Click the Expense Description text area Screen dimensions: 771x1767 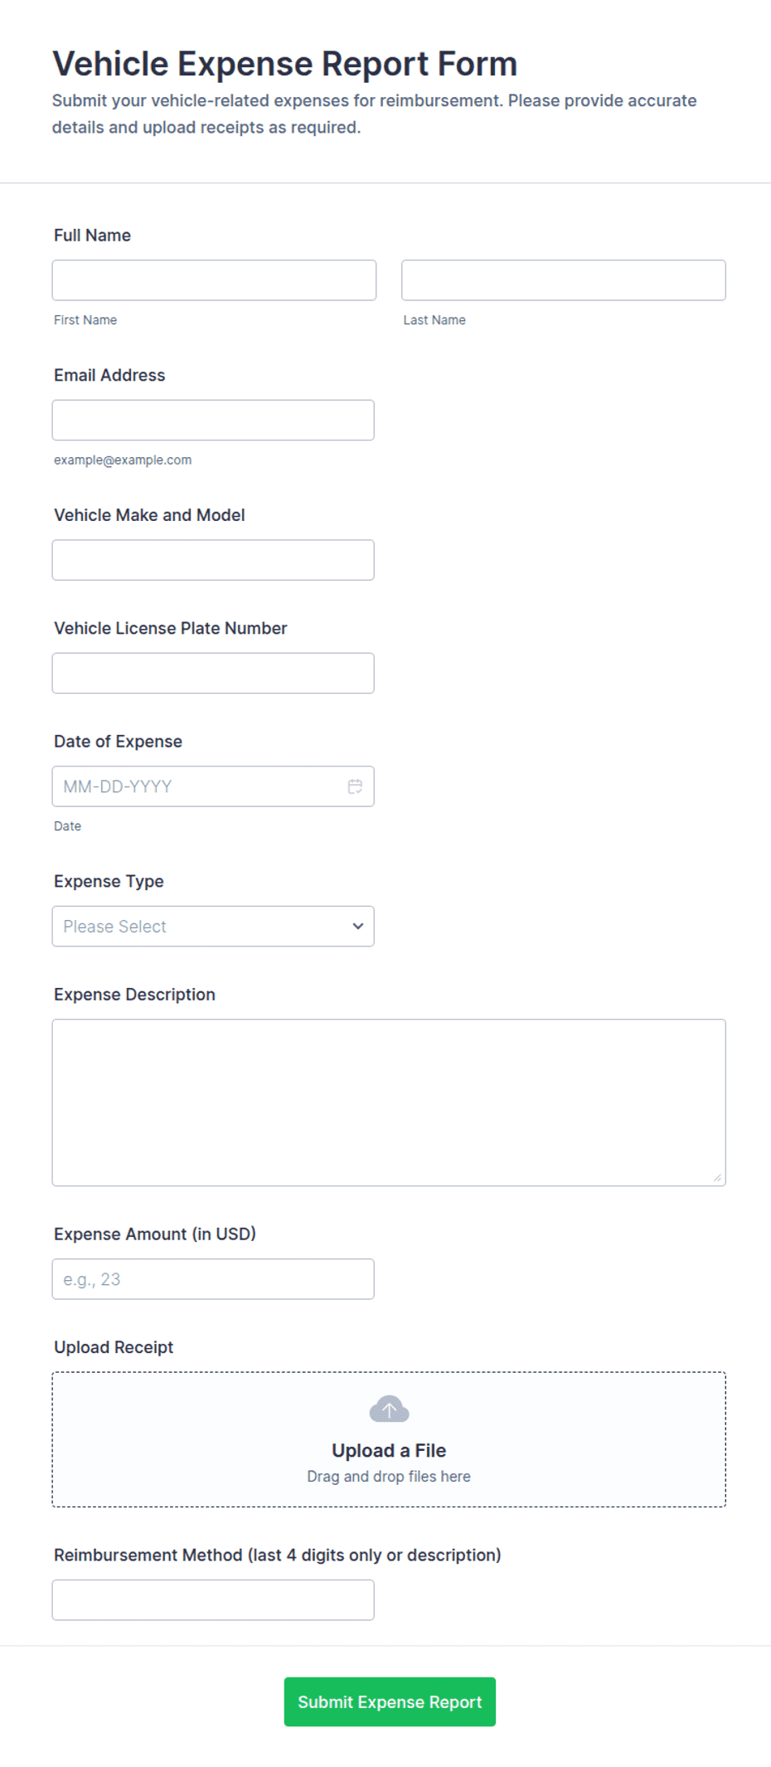(389, 1103)
